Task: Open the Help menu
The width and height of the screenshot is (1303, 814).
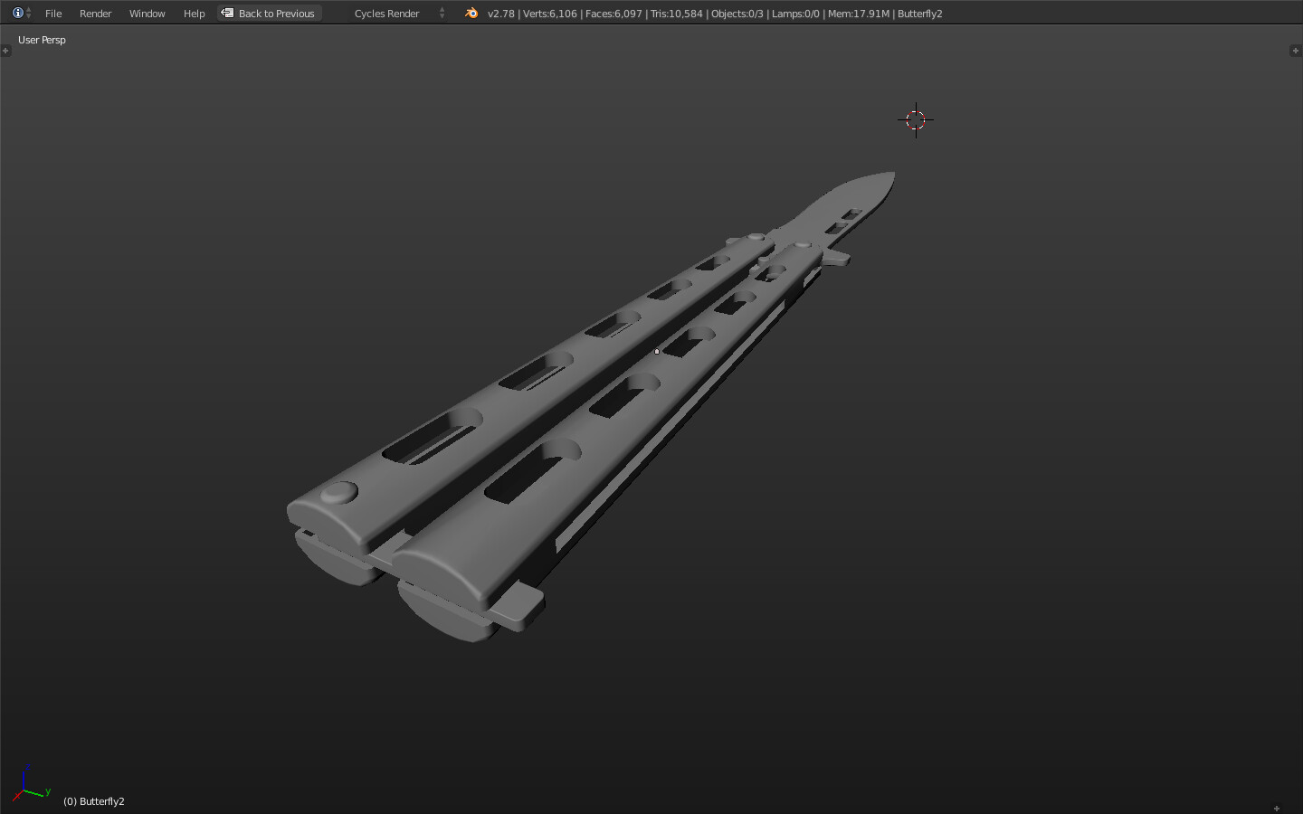Action: pyautogui.click(x=194, y=14)
